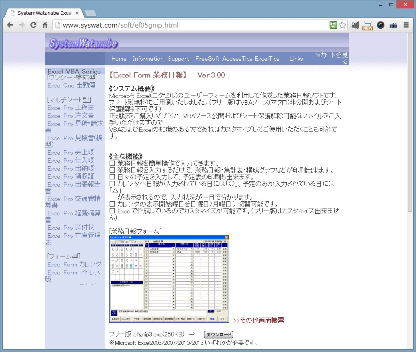Open Excel Pro 注文書 sidebar link

pos(71,116)
